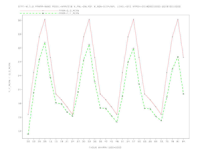Click the red legend line sample
200x154 pixels.
point(39,11)
